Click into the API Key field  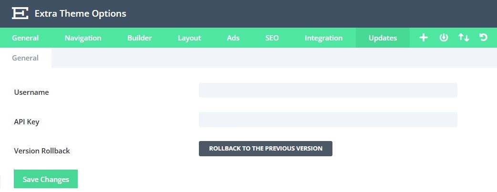pyautogui.click(x=328, y=120)
